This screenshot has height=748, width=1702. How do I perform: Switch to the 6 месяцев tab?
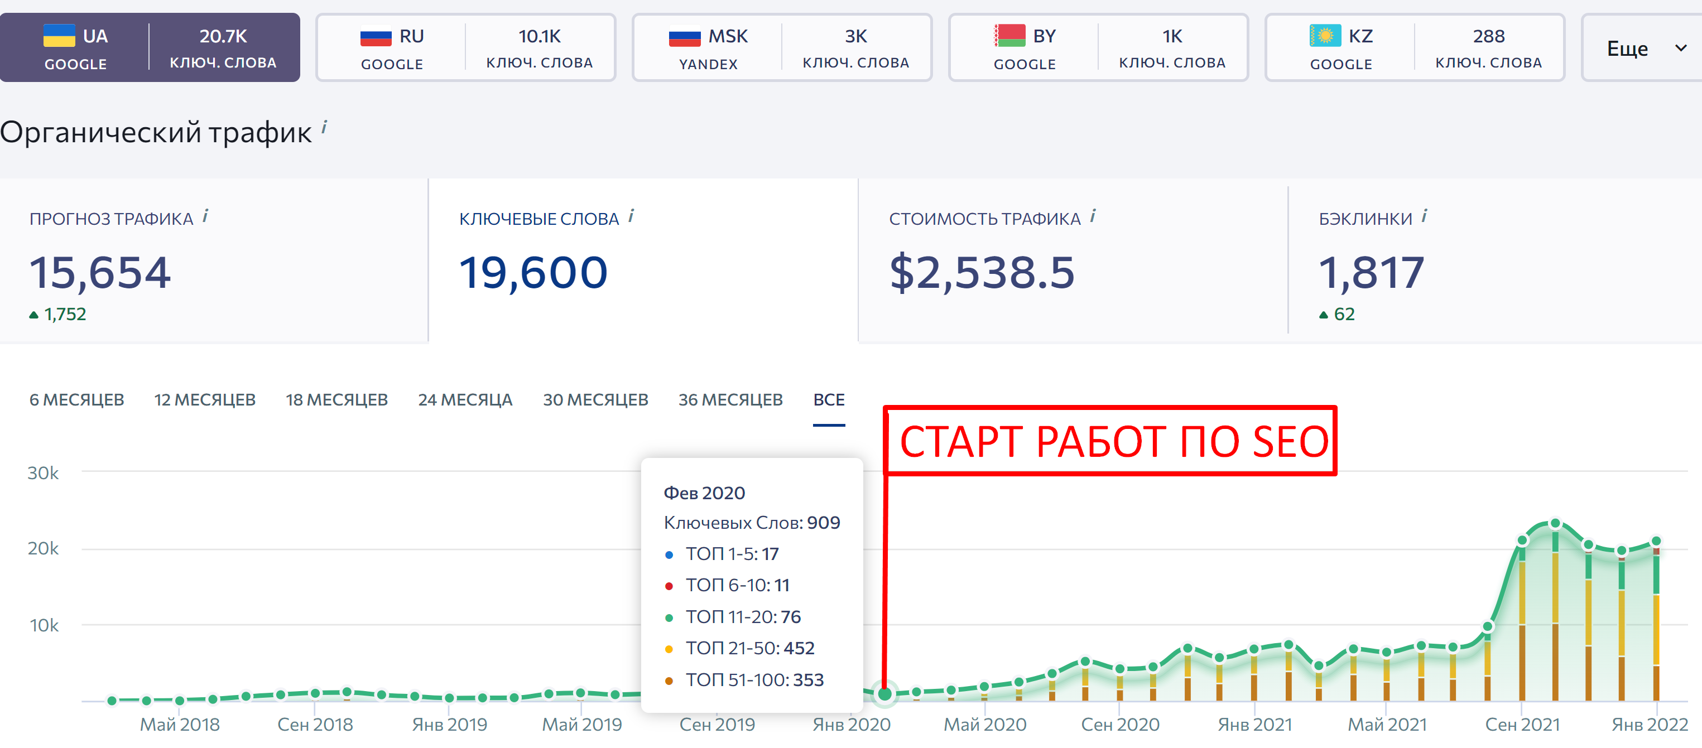[x=76, y=399]
